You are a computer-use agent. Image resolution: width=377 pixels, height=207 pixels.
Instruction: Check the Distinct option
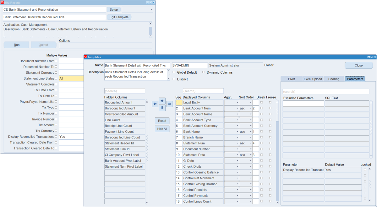click(x=174, y=79)
